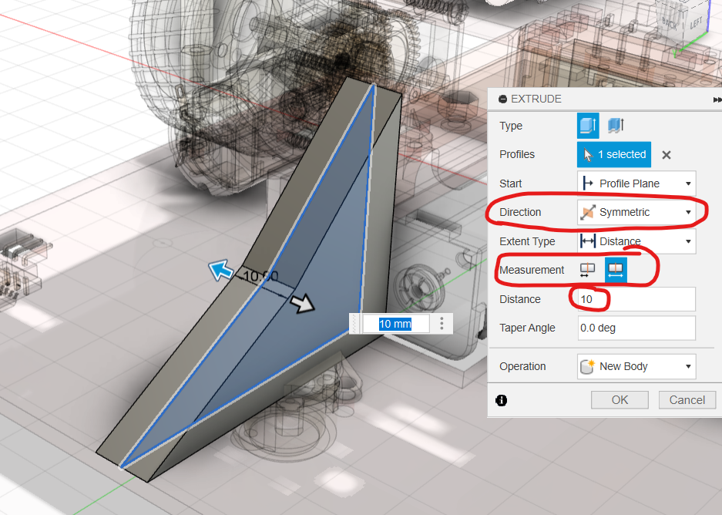Open the Operation dropdown showing New Body
Viewport: 722px width, 515px height.
636,366
